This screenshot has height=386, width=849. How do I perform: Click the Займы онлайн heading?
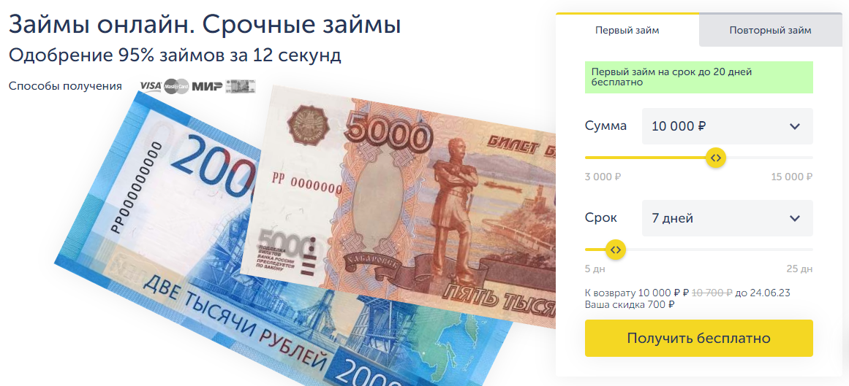tap(205, 25)
